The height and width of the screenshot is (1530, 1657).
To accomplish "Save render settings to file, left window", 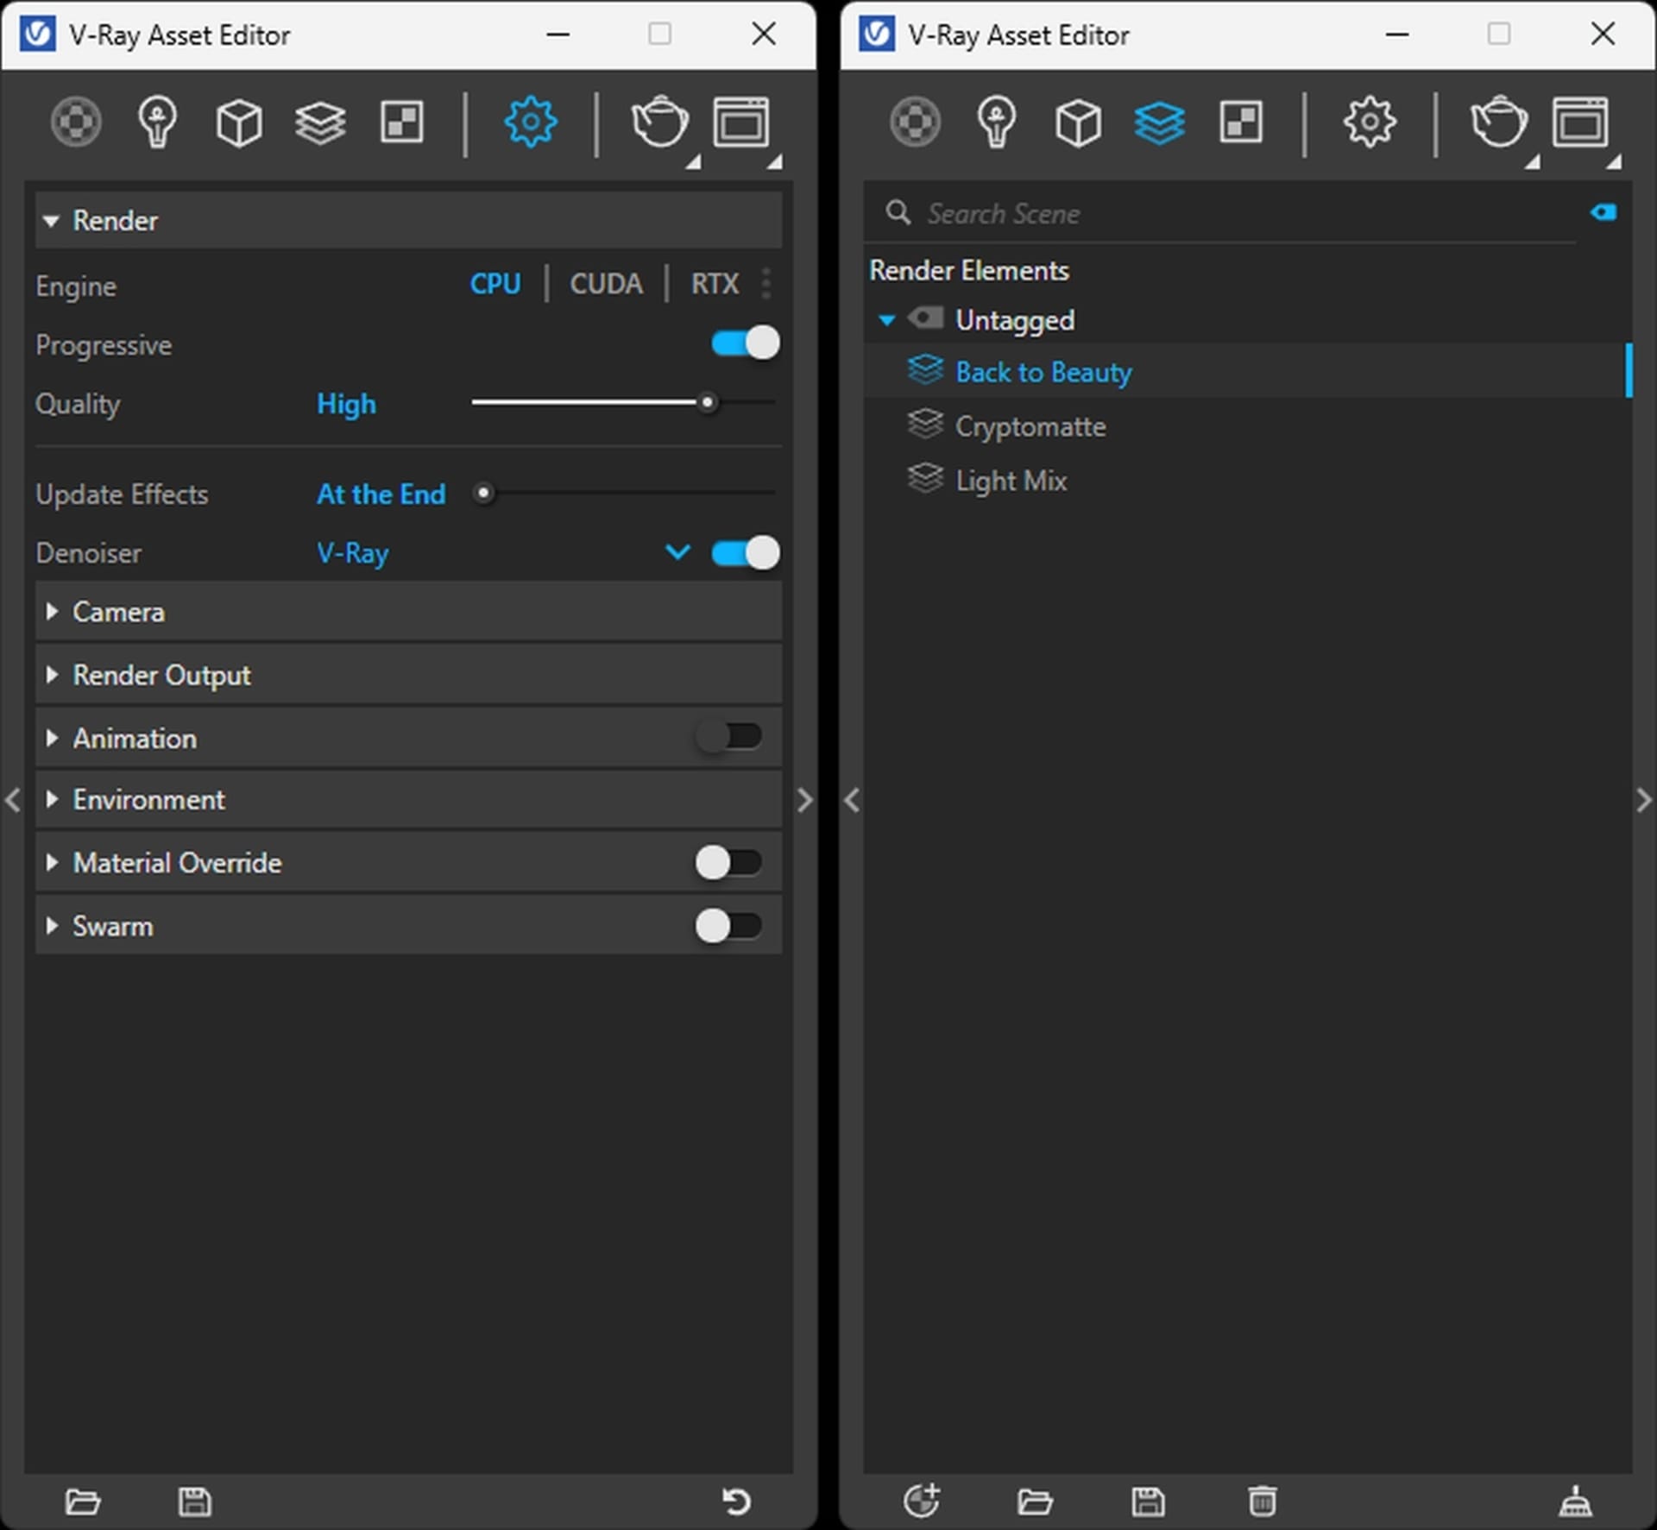I will (195, 1502).
